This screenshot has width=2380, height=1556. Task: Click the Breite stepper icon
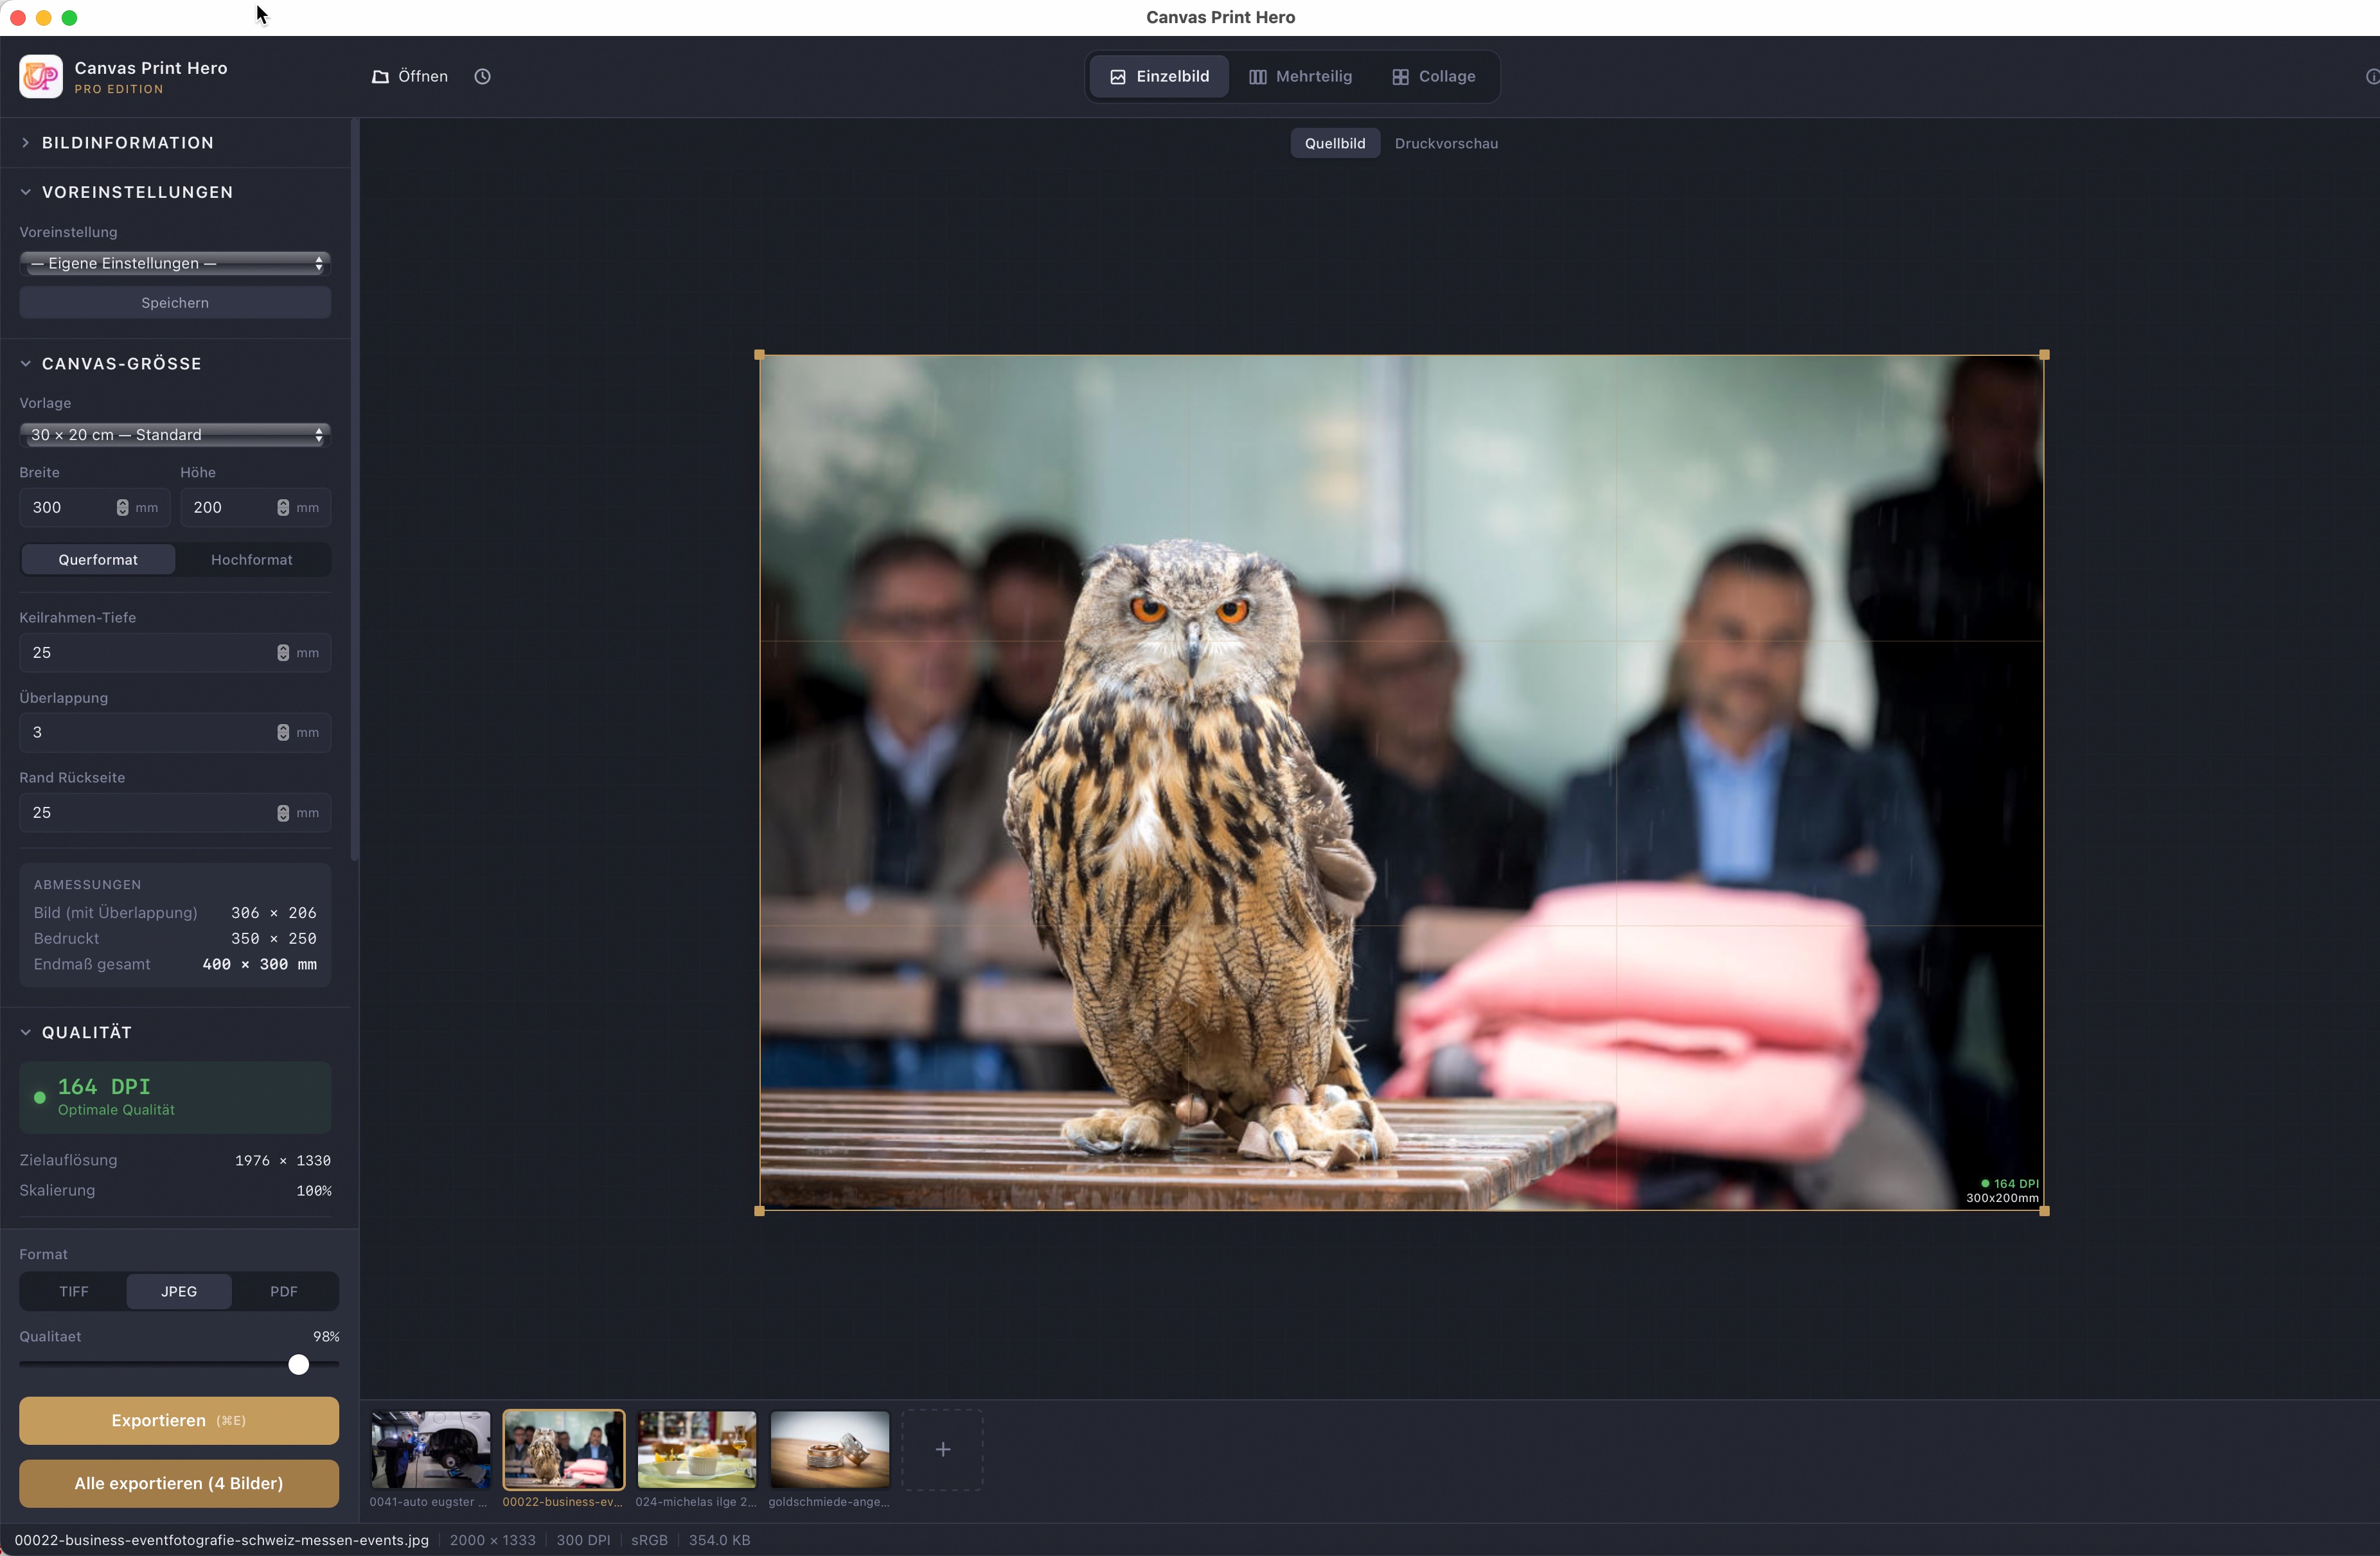pos(122,508)
